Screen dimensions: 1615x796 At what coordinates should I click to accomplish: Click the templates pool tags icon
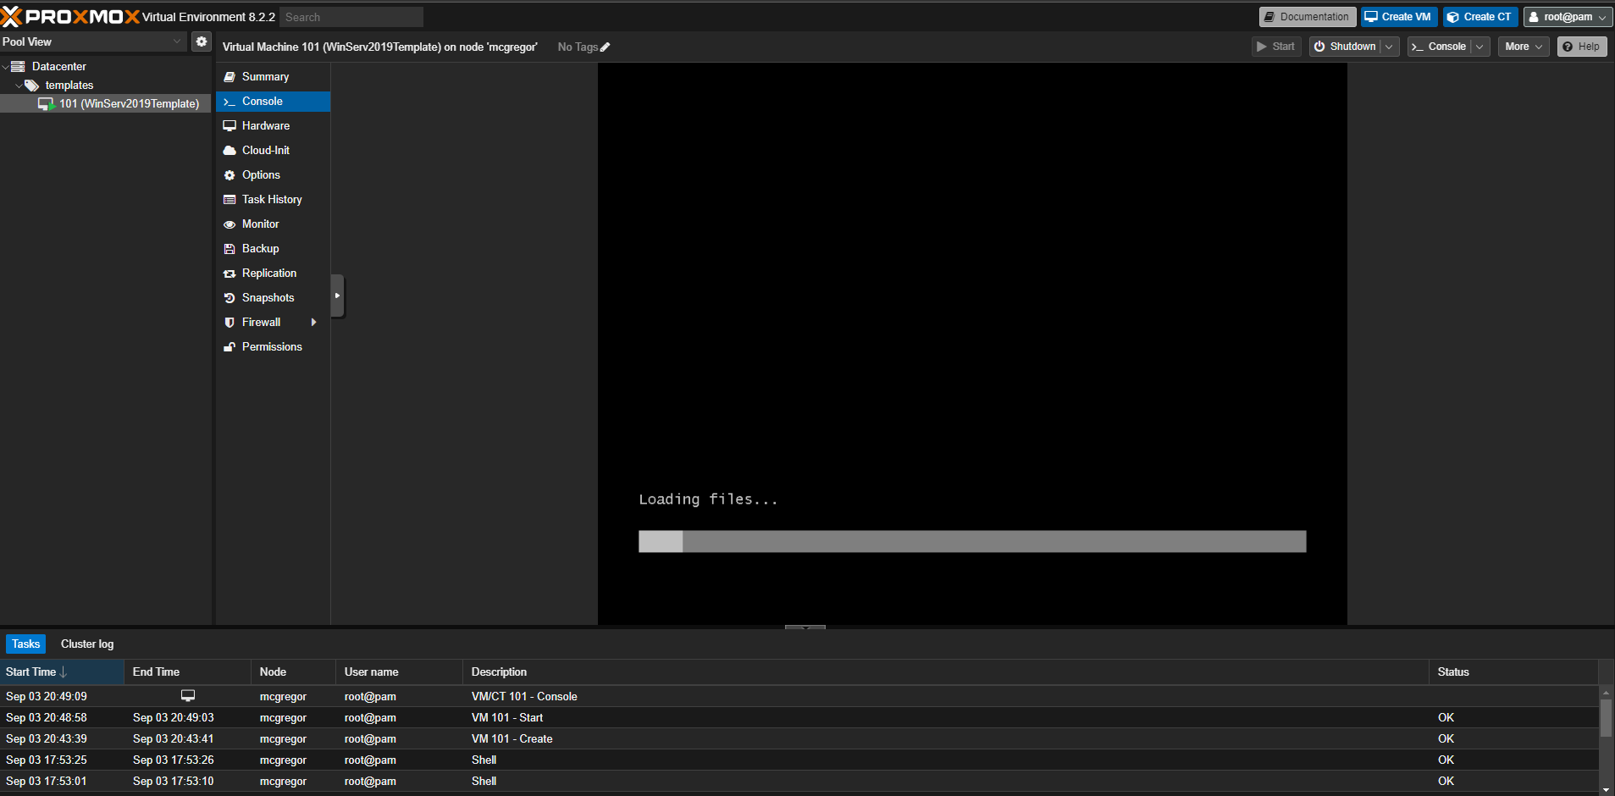(x=31, y=86)
